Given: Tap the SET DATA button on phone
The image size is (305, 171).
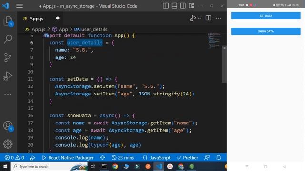Looking at the screenshot, I should (266, 16).
